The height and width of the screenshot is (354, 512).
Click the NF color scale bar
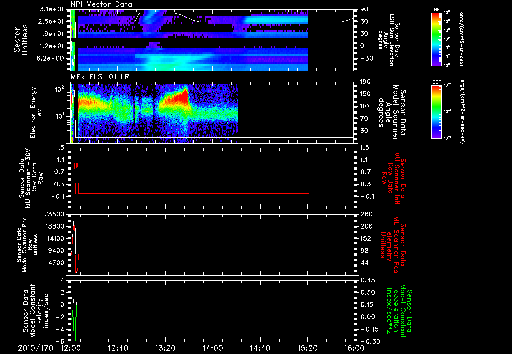[x=436, y=39]
